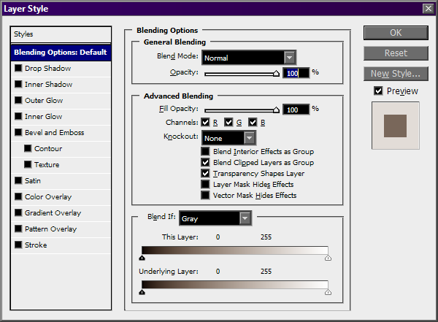Select Blending Options: Default in list
Image resolution: width=438 pixels, height=322 pixels.
click(61, 53)
